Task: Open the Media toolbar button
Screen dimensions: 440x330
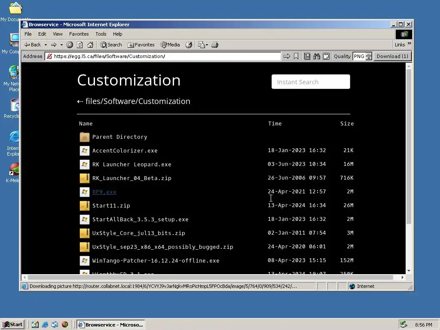Action: (170, 45)
